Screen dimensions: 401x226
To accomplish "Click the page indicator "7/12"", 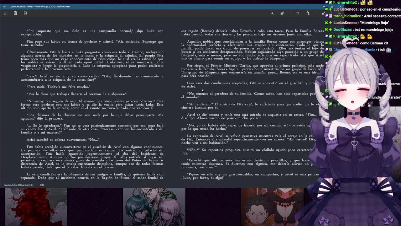I will coord(42,185).
